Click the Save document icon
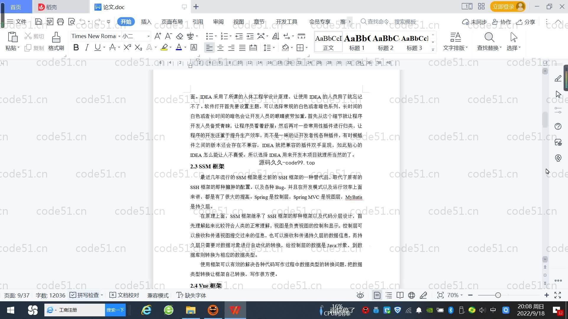Screen dimensions: 568x319 (x=38, y=22)
